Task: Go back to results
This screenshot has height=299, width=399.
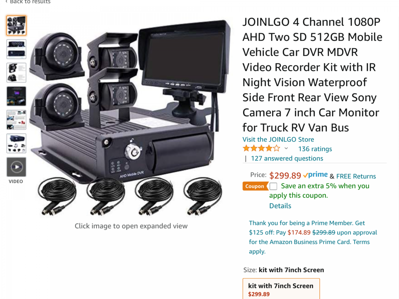Action: click(x=28, y=2)
